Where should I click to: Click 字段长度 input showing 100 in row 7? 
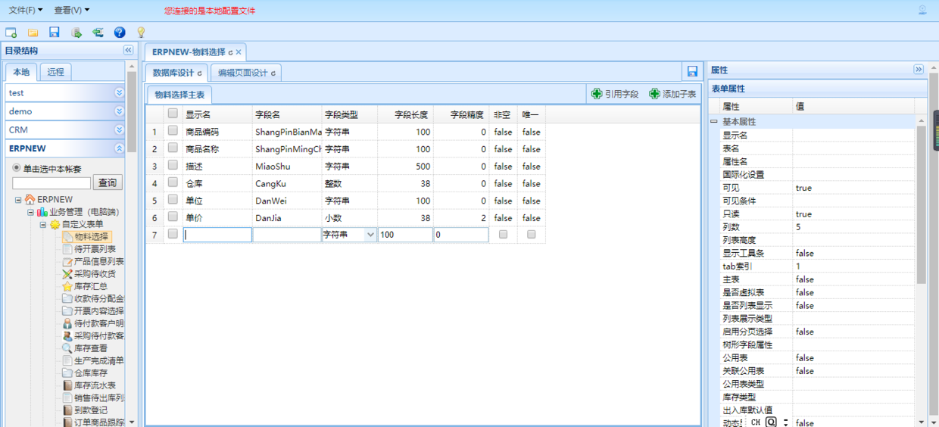click(x=405, y=235)
